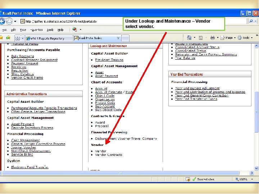Image resolution: width=259 pixels, height=194 pixels.
Task: Click the browser Back button
Action: point(2,21)
